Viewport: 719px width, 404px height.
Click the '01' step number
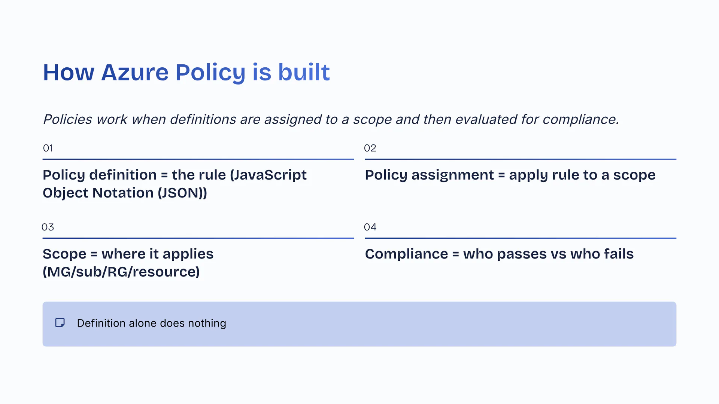click(x=48, y=148)
